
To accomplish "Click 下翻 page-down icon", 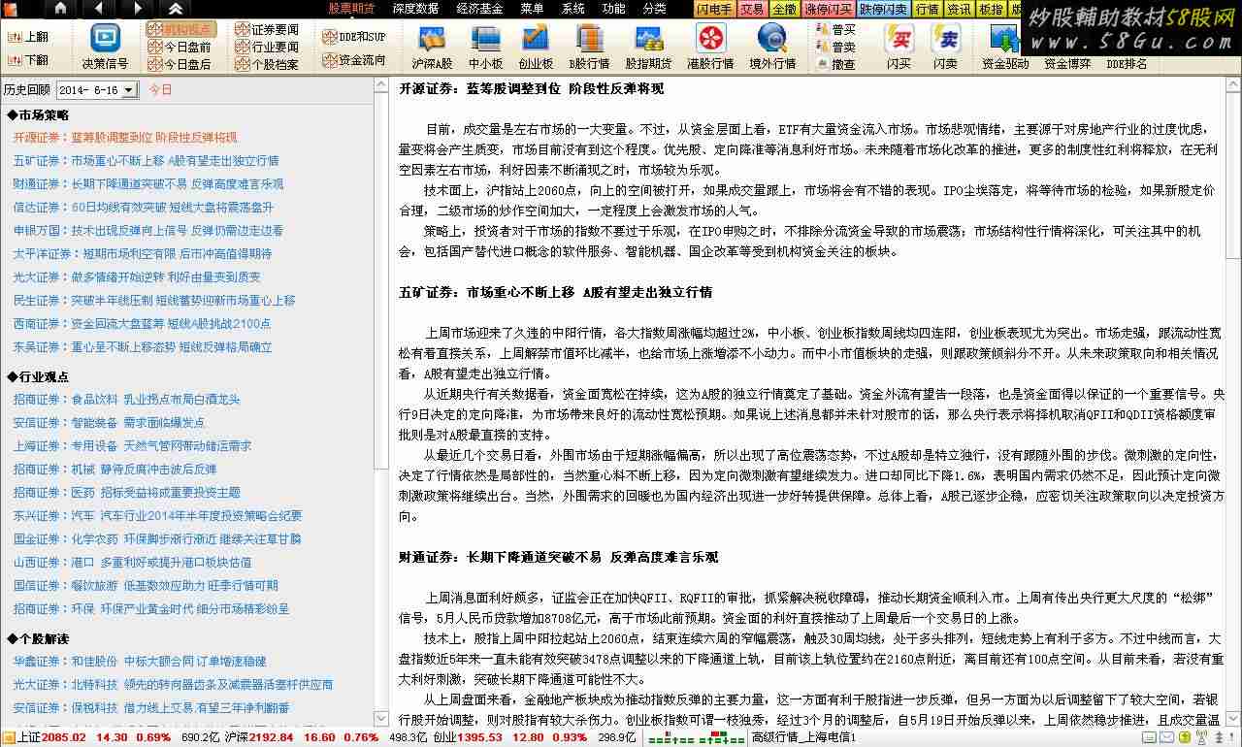I will pyautogui.click(x=28, y=60).
